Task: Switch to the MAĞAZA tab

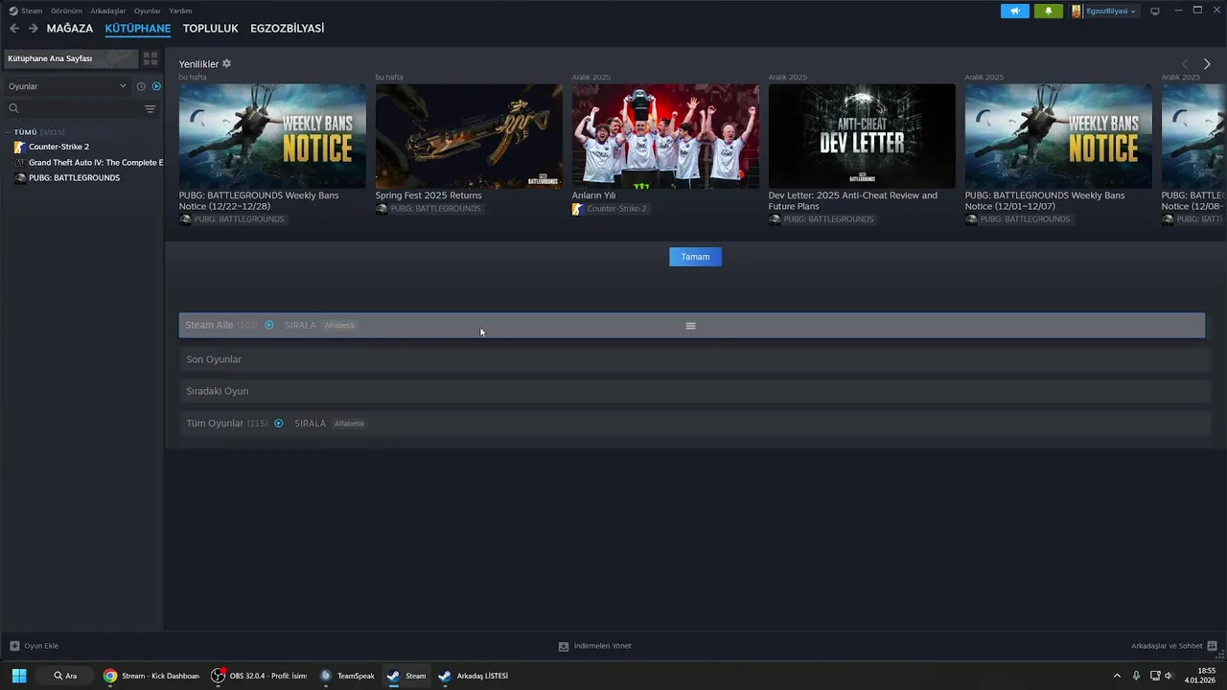Action: pyautogui.click(x=70, y=29)
